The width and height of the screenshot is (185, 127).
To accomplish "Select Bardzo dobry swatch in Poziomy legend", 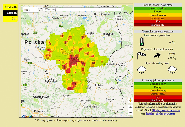I will coord(158,84).
